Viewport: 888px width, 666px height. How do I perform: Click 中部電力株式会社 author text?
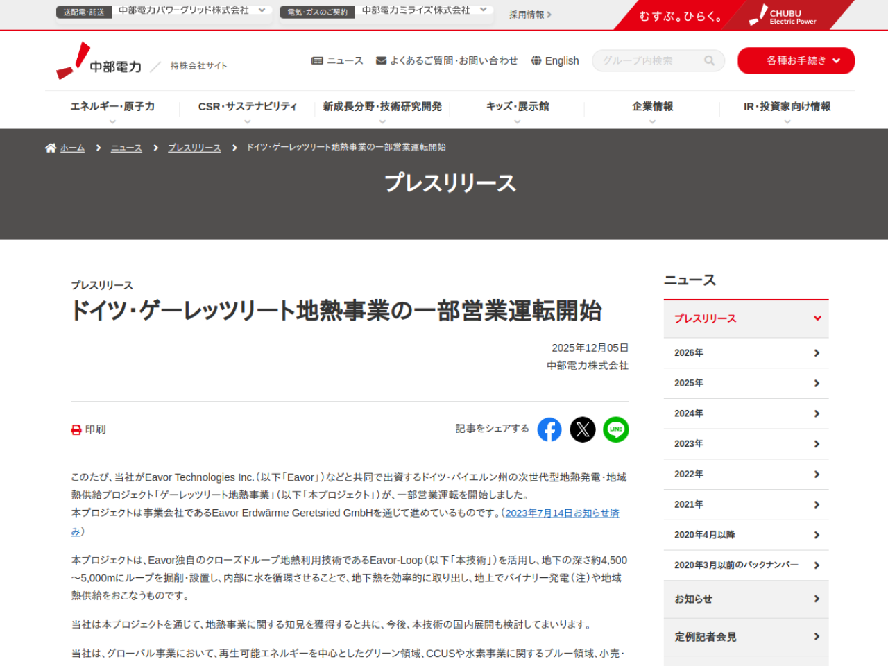click(588, 366)
